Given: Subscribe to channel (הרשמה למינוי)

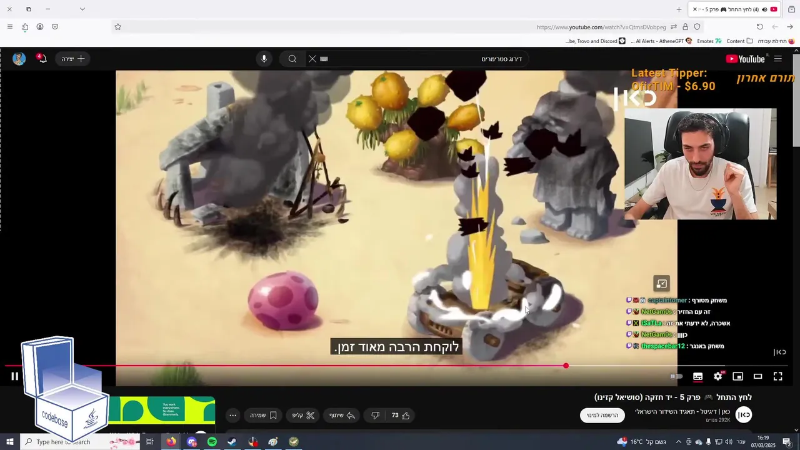Looking at the screenshot, I should click(x=602, y=415).
